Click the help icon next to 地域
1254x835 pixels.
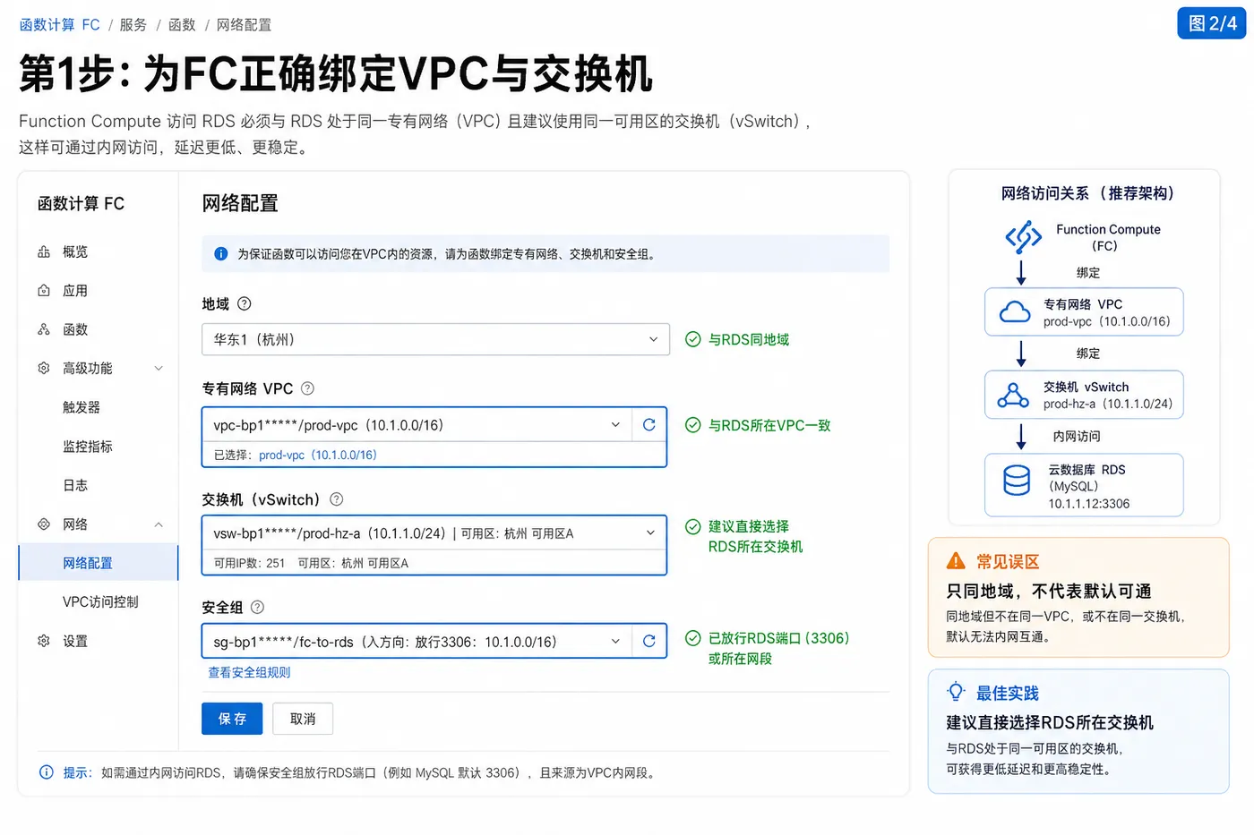(244, 303)
